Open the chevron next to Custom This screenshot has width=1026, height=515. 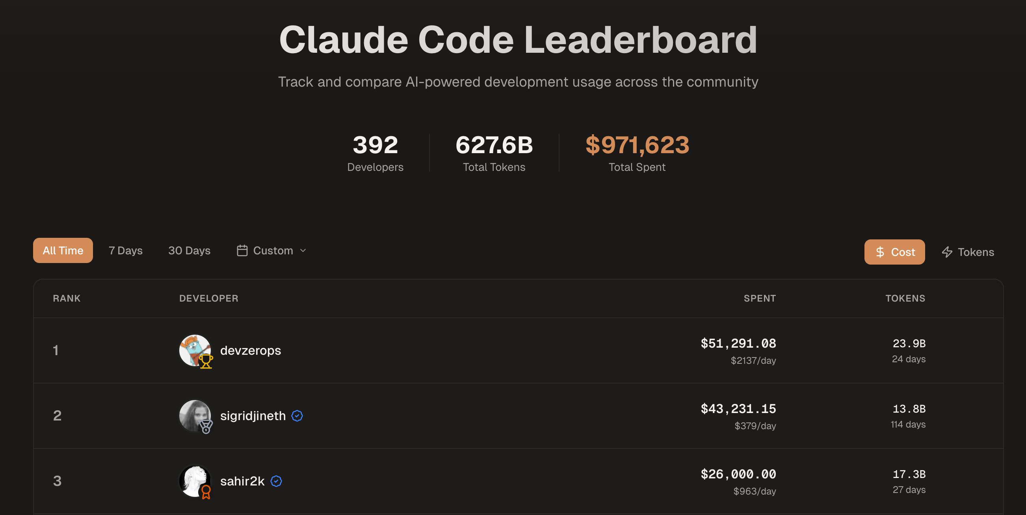[303, 250]
